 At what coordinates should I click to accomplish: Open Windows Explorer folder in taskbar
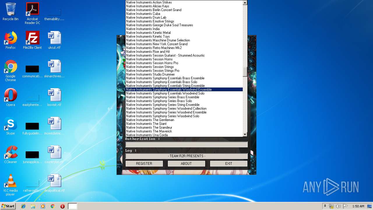(x=33, y=206)
